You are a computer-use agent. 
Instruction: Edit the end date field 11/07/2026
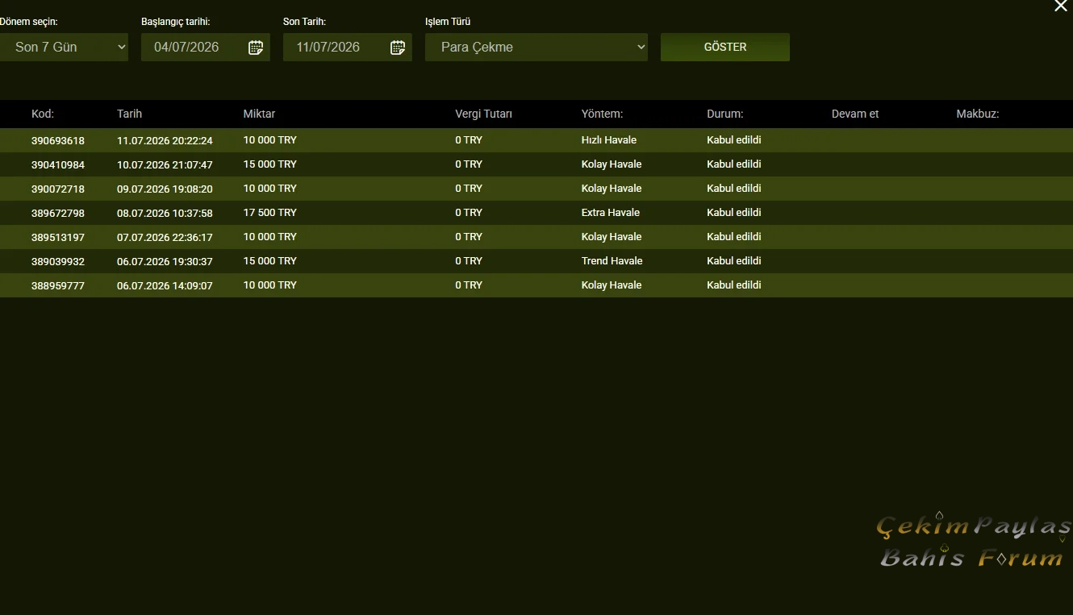348,47
